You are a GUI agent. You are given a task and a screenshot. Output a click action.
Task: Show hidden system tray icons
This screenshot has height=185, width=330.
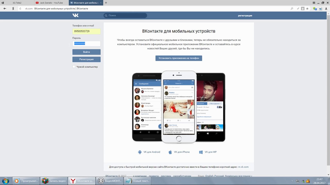coord(292,181)
